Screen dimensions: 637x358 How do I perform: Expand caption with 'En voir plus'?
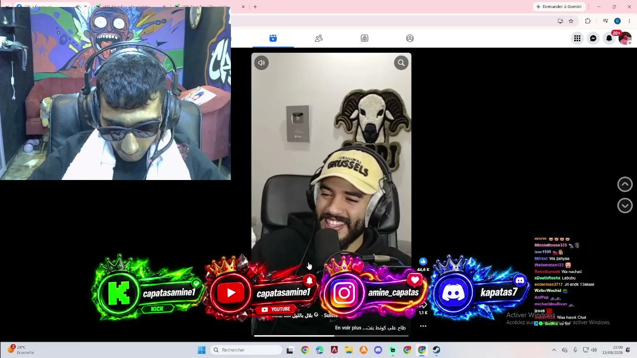(x=348, y=328)
